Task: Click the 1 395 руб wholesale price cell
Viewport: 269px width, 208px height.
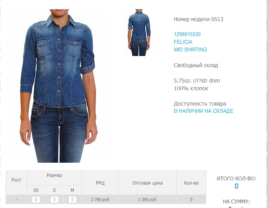Action: pos(147,200)
